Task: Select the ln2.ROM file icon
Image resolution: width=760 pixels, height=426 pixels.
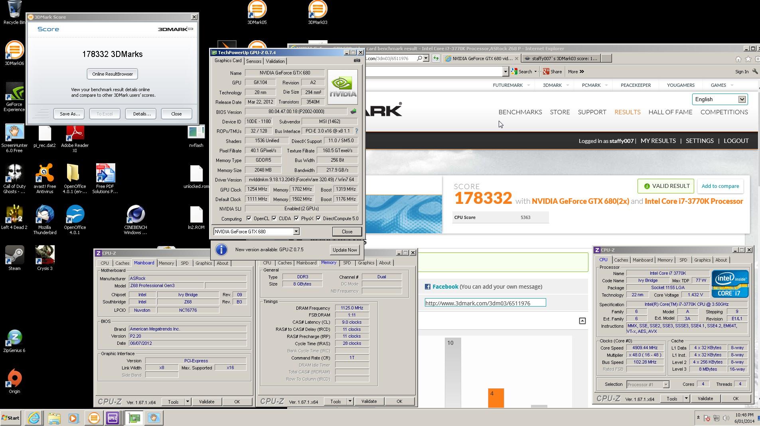Action: coord(196,218)
